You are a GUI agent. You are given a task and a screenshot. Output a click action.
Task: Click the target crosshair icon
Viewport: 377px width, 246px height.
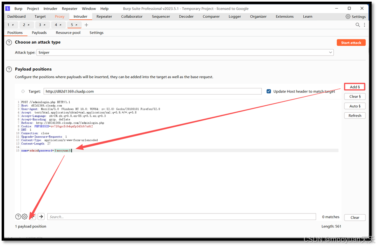(x=23, y=91)
